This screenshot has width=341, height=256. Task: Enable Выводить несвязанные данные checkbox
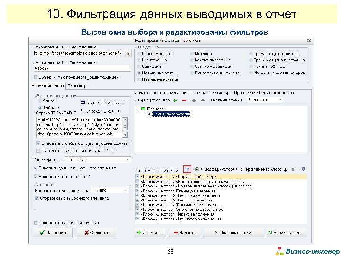click(x=36, y=223)
